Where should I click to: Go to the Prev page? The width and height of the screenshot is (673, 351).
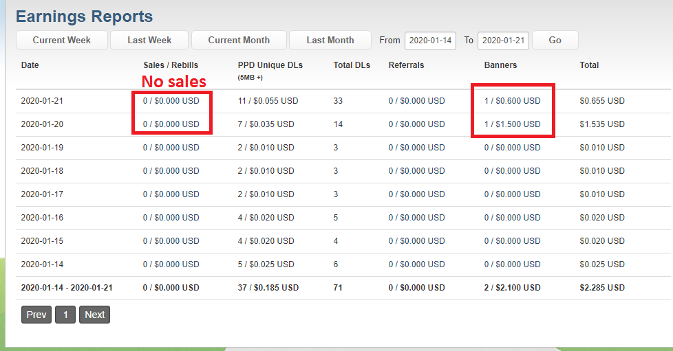(x=36, y=315)
